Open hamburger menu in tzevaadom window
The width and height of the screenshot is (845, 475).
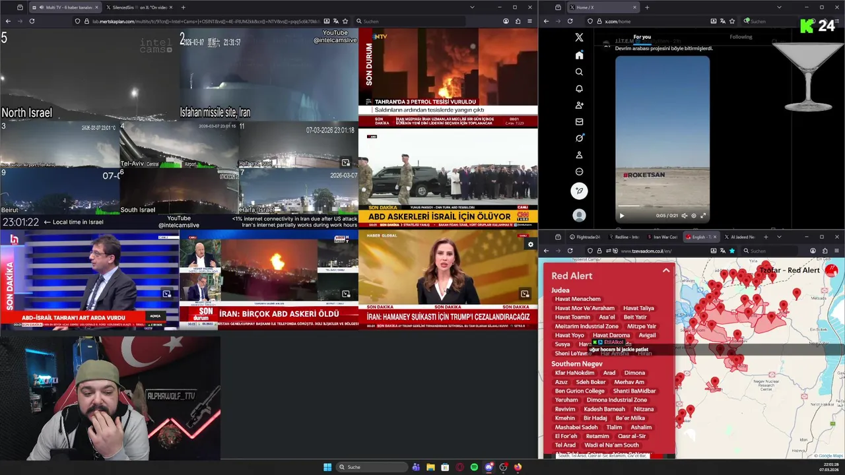pyautogui.click(x=836, y=251)
